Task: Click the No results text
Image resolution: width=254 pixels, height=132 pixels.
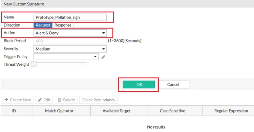Action: click(156, 127)
